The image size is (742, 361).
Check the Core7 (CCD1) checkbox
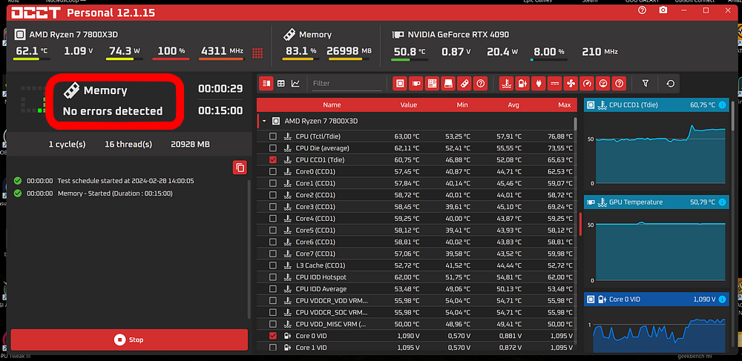pyautogui.click(x=272, y=254)
